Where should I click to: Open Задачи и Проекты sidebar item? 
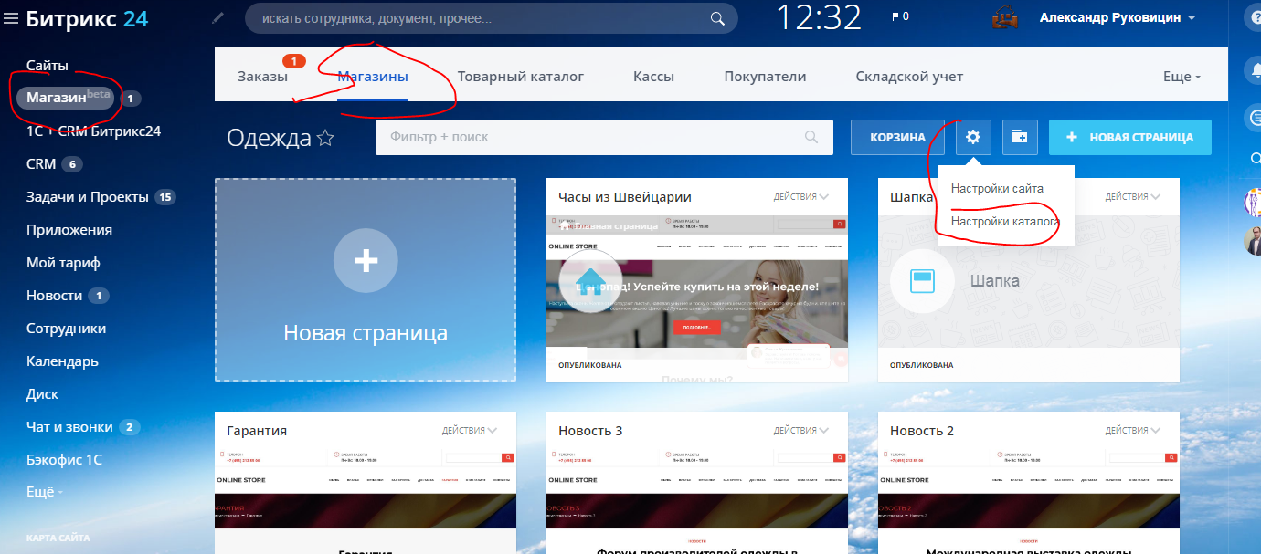point(87,197)
